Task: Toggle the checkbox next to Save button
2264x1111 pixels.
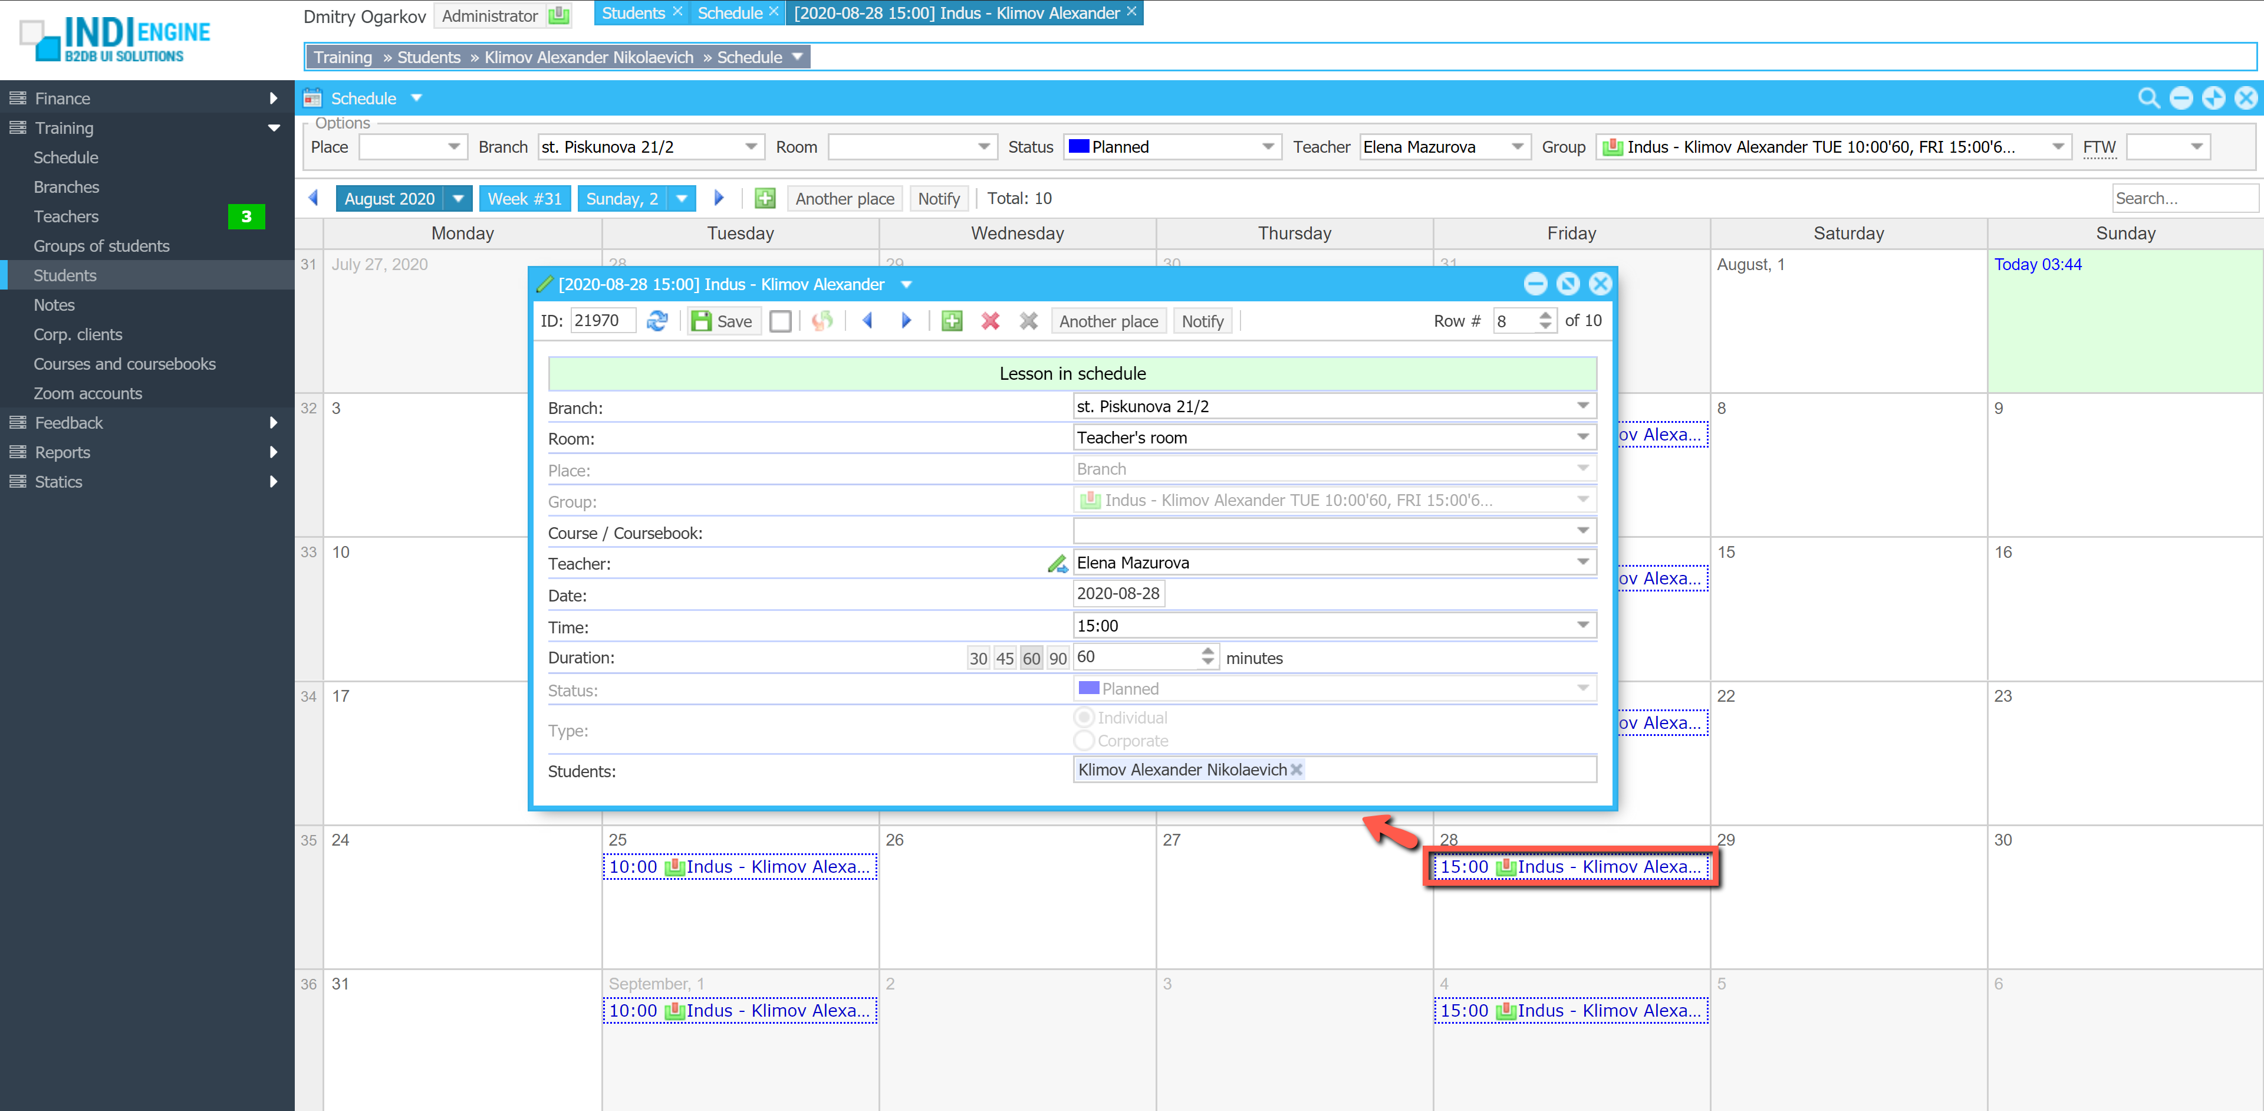Action: [x=779, y=321]
